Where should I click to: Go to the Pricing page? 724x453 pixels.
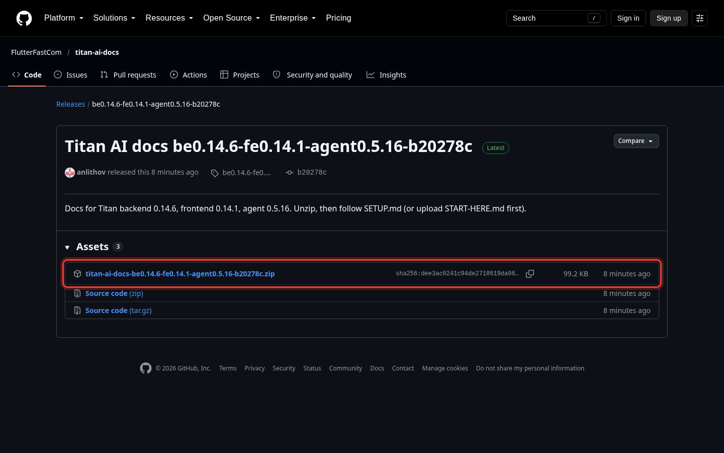pos(338,18)
